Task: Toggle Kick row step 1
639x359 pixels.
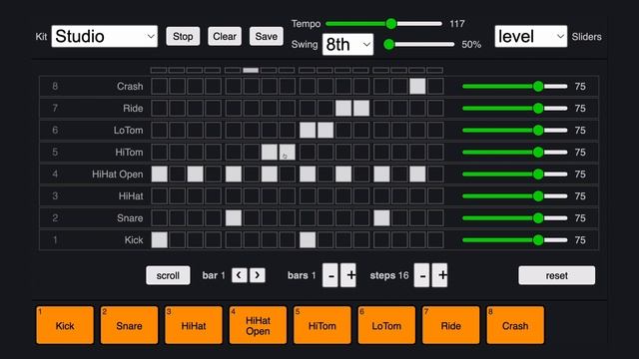Action: (x=160, y=240)
